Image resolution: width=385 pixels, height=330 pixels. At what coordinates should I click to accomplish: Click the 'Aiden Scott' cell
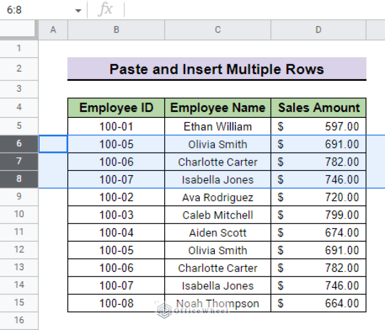[218, 232]
